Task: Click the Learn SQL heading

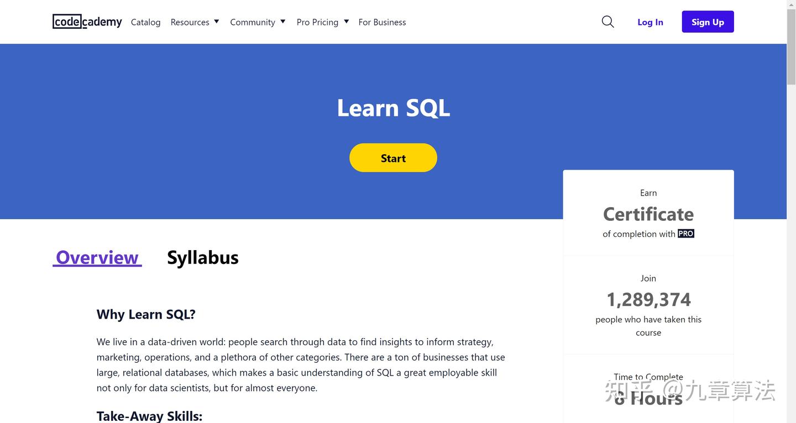Action: (x=393, y=108)
